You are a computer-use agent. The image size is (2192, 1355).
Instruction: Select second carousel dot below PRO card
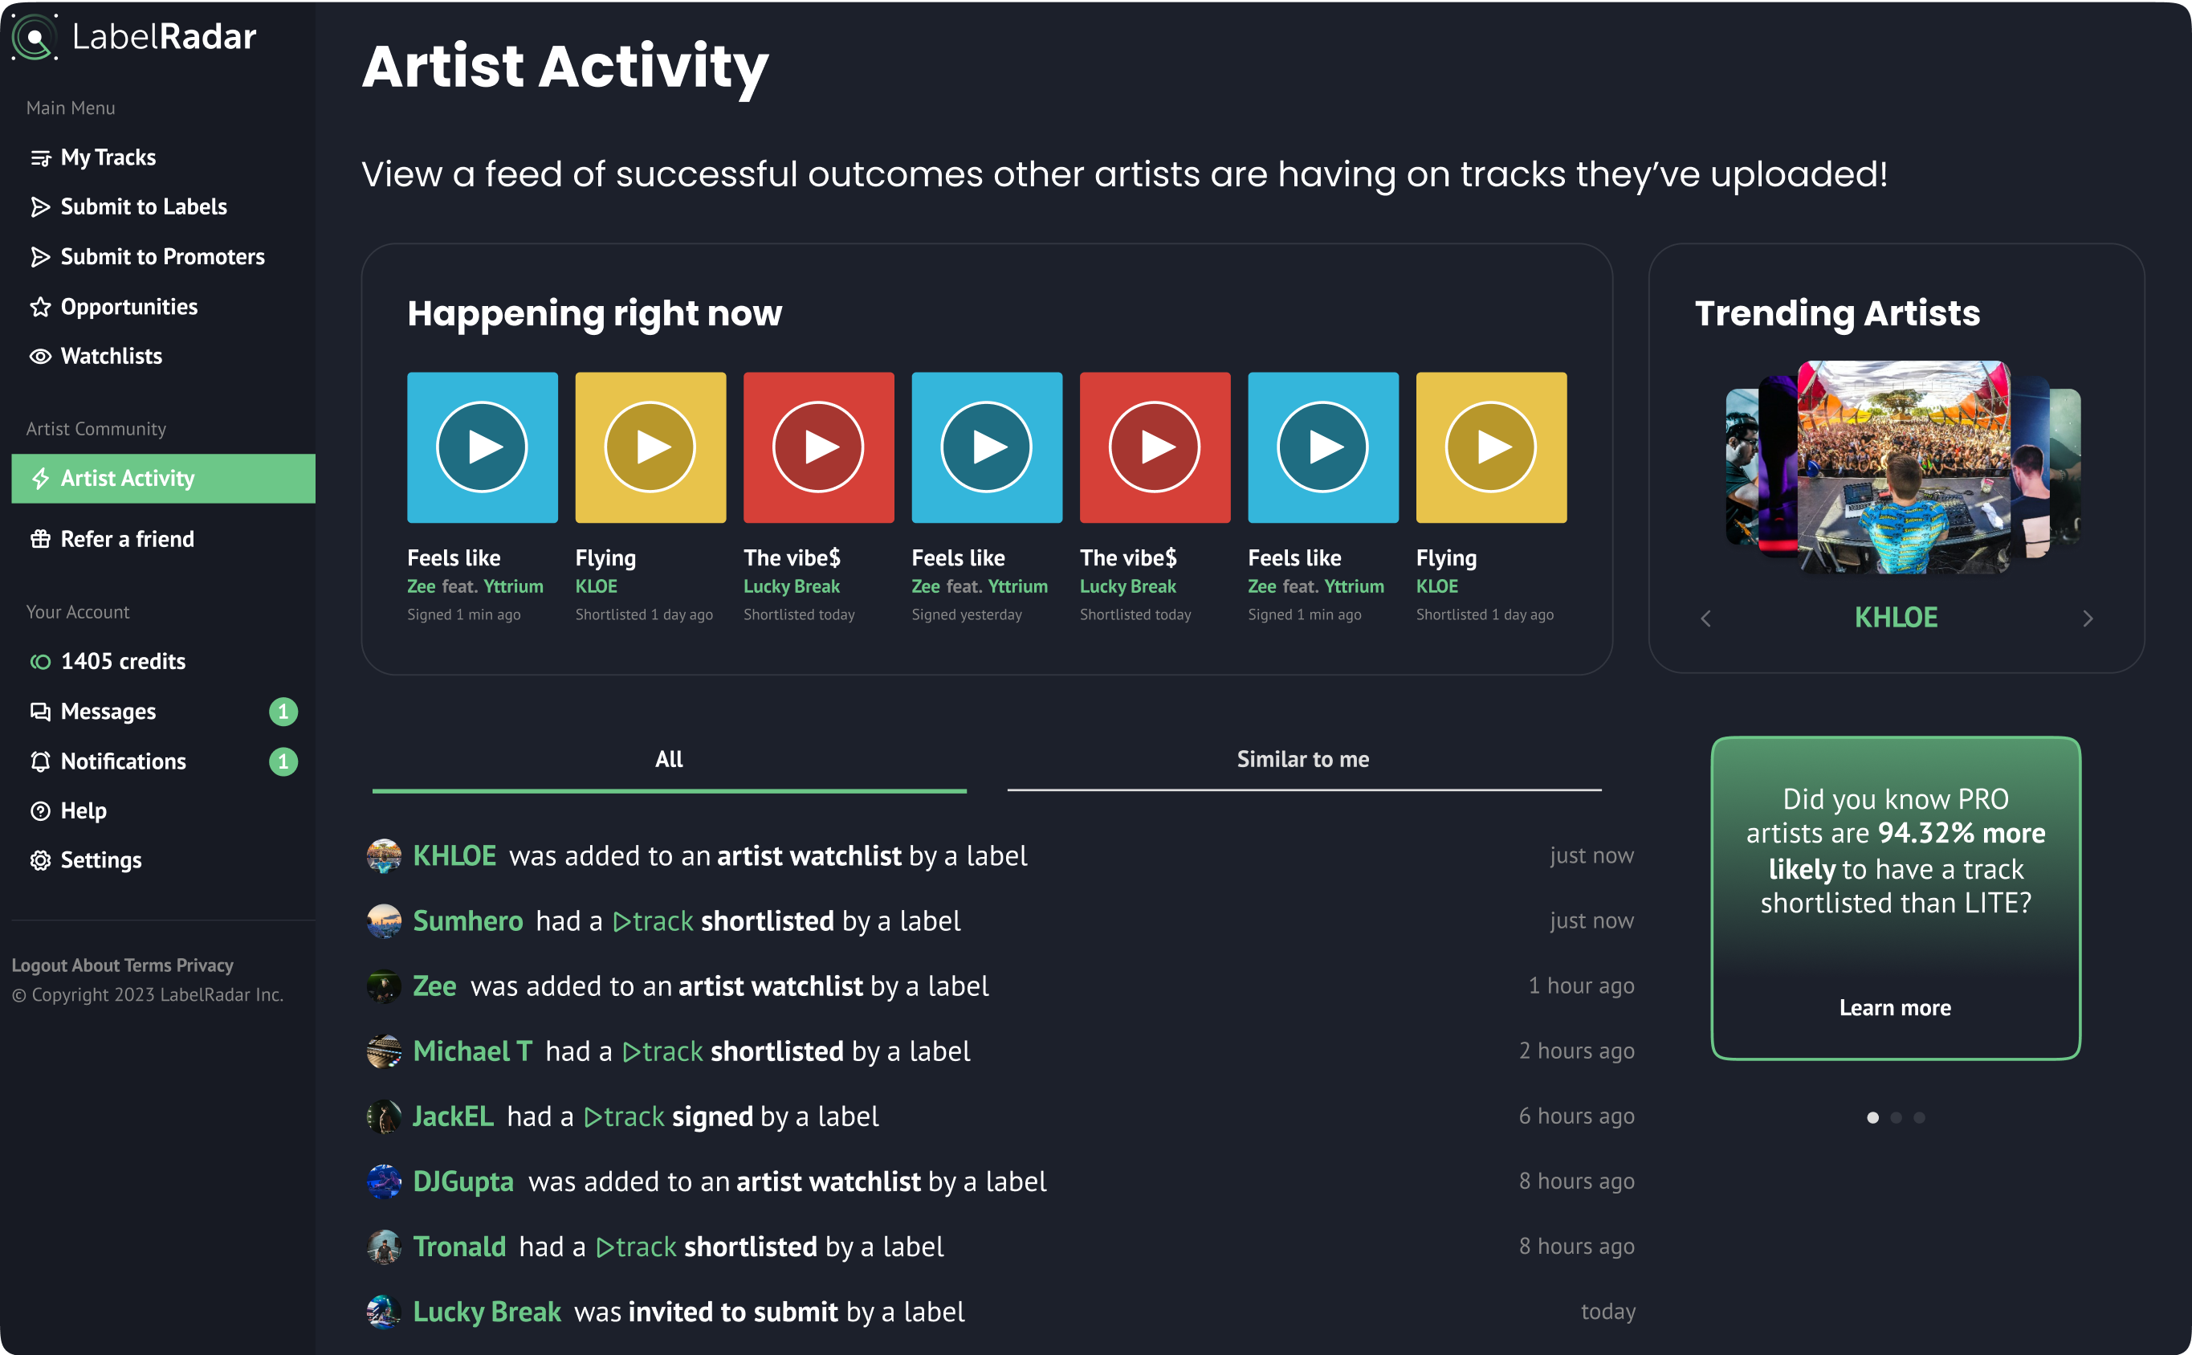tap(1896, 1117)
